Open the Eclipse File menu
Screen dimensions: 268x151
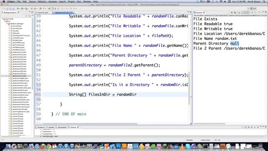coord(18,1)
